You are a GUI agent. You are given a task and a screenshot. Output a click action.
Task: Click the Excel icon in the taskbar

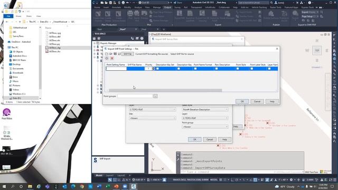(x=108, y=186)
